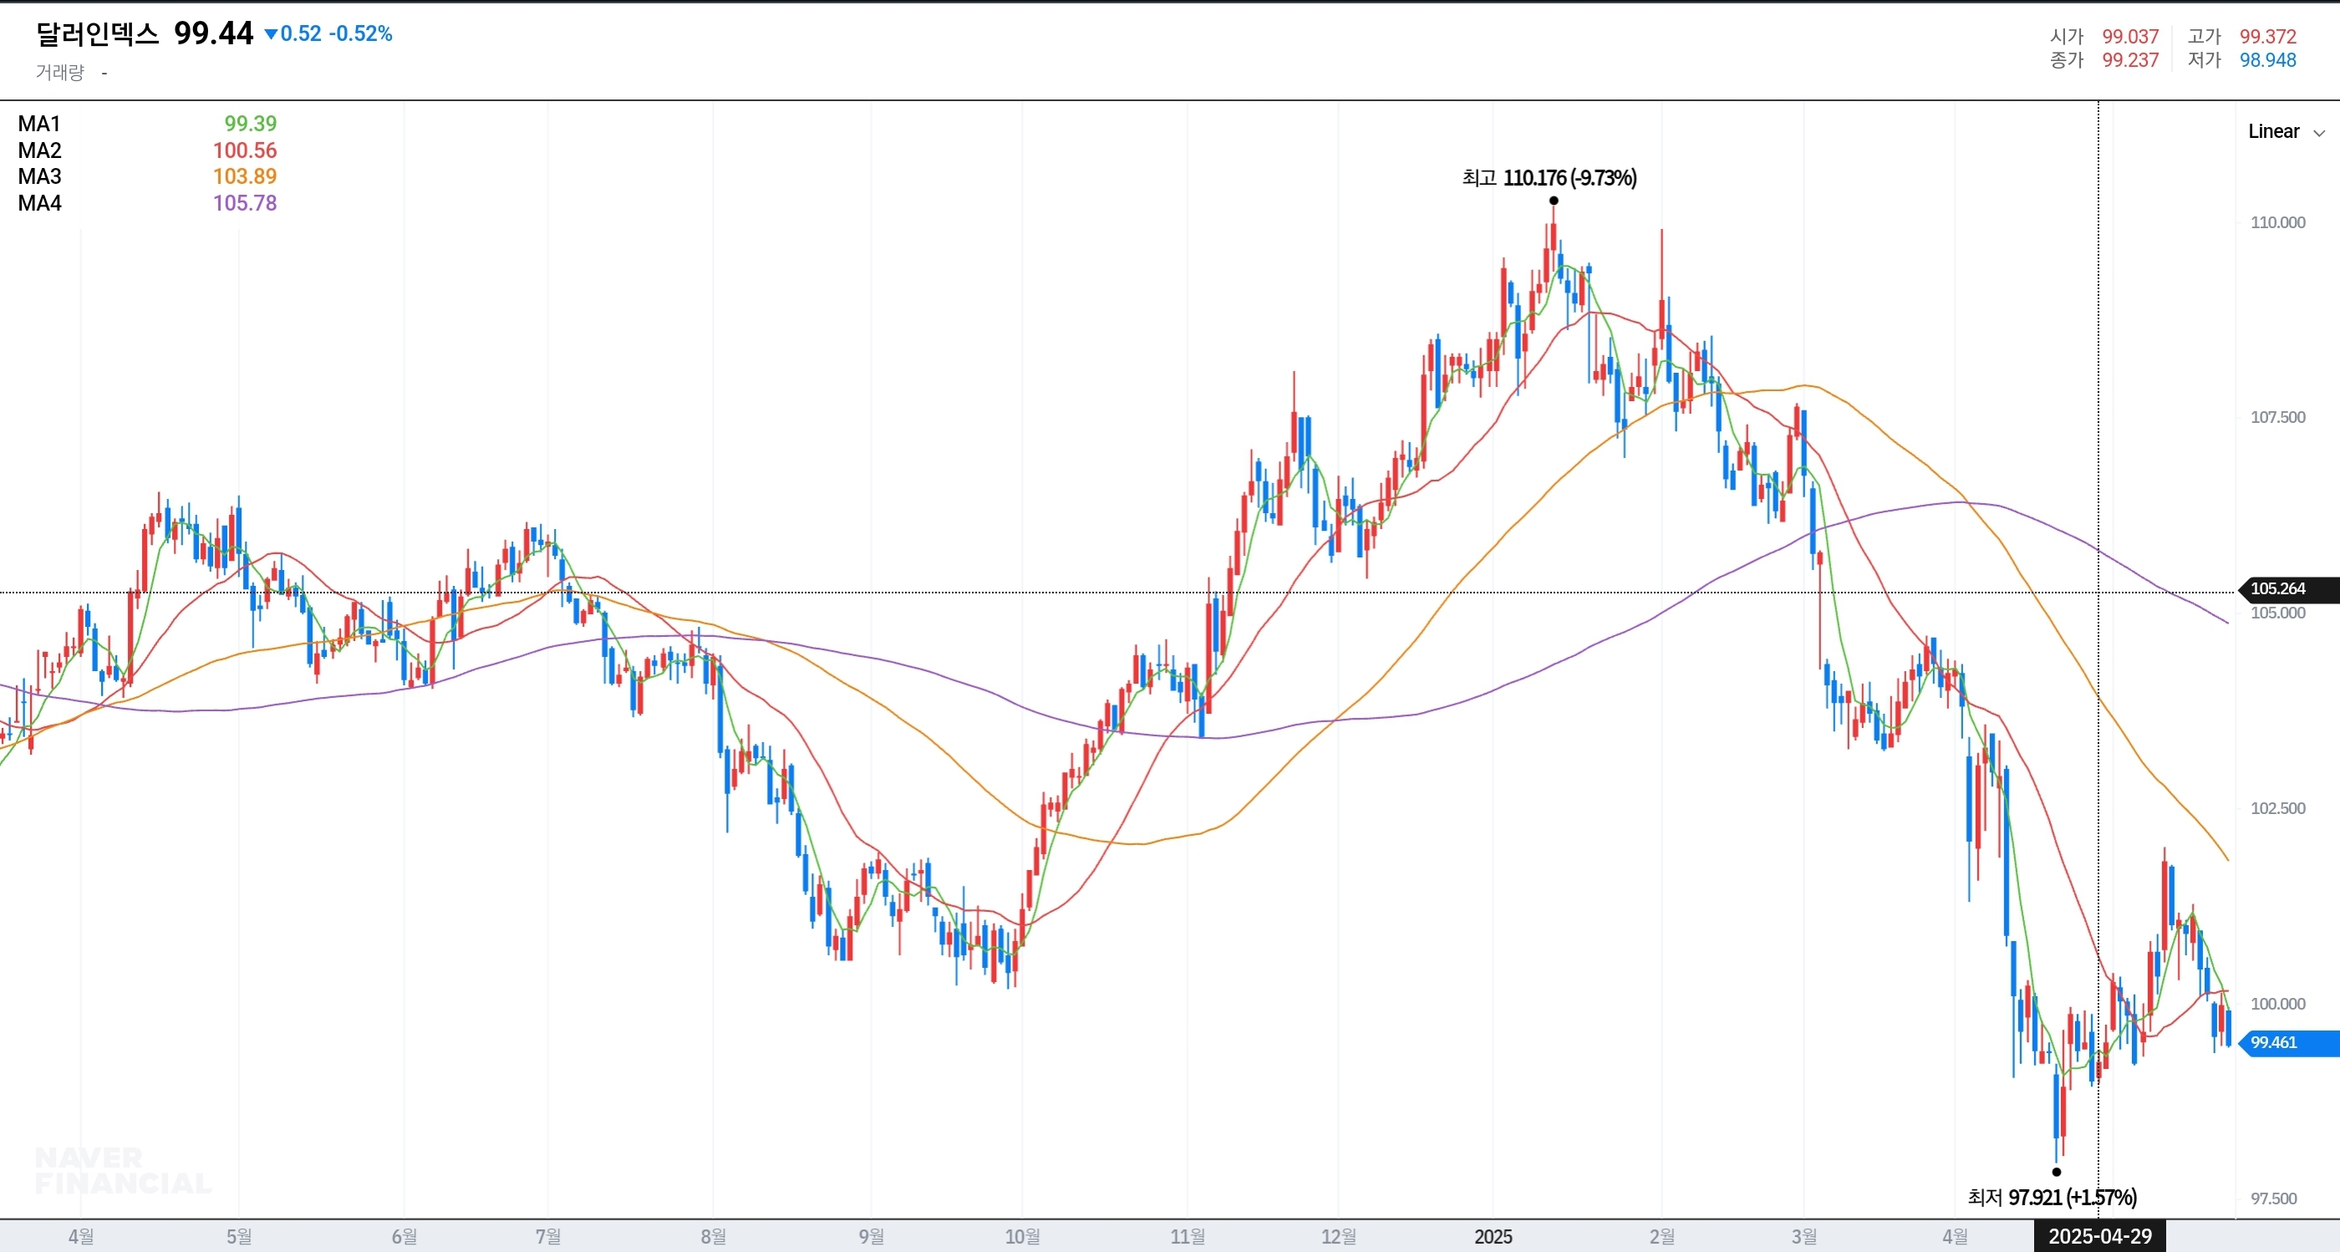Click the 거래량 volume label

pos(60,73)
